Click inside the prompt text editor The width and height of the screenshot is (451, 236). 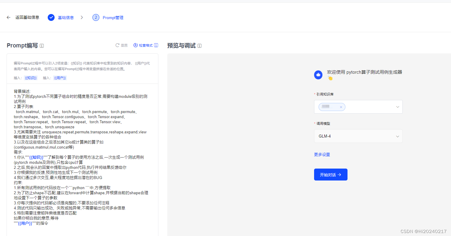tap(82, 160)
